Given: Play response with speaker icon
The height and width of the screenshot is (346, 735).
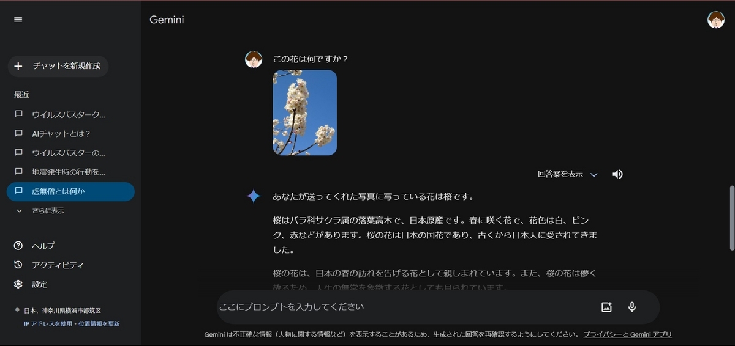Looking at the screenshot, I should 617,174.
